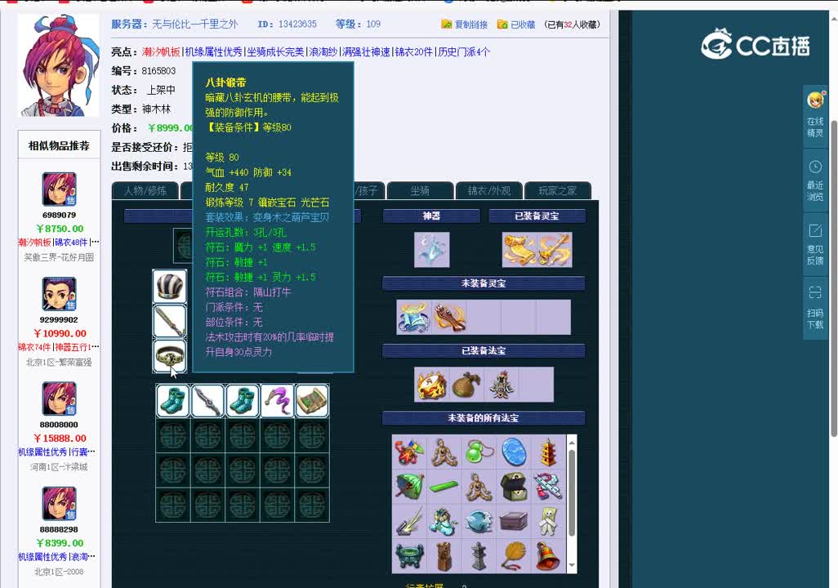This screenshot has height=588, width=838.
Task: Open the 在线精灵 sidebar assistant
Action: (x=815, y=115)
